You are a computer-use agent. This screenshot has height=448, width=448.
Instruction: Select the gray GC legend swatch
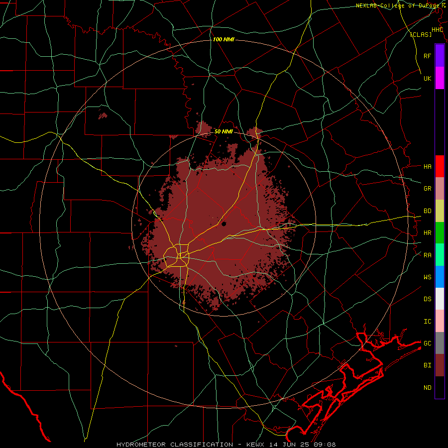[x=440, y=343]
